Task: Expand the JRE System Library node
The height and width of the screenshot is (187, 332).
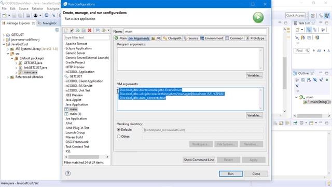Action: click(8, 49)
